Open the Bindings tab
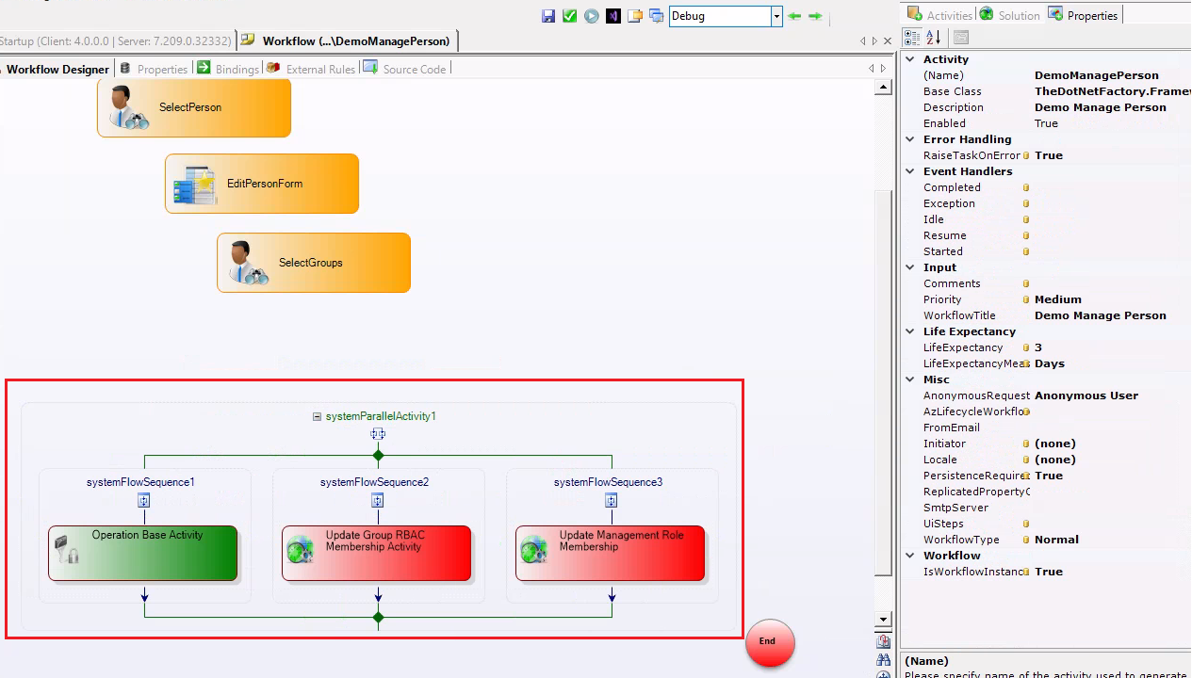 (228, 69)
